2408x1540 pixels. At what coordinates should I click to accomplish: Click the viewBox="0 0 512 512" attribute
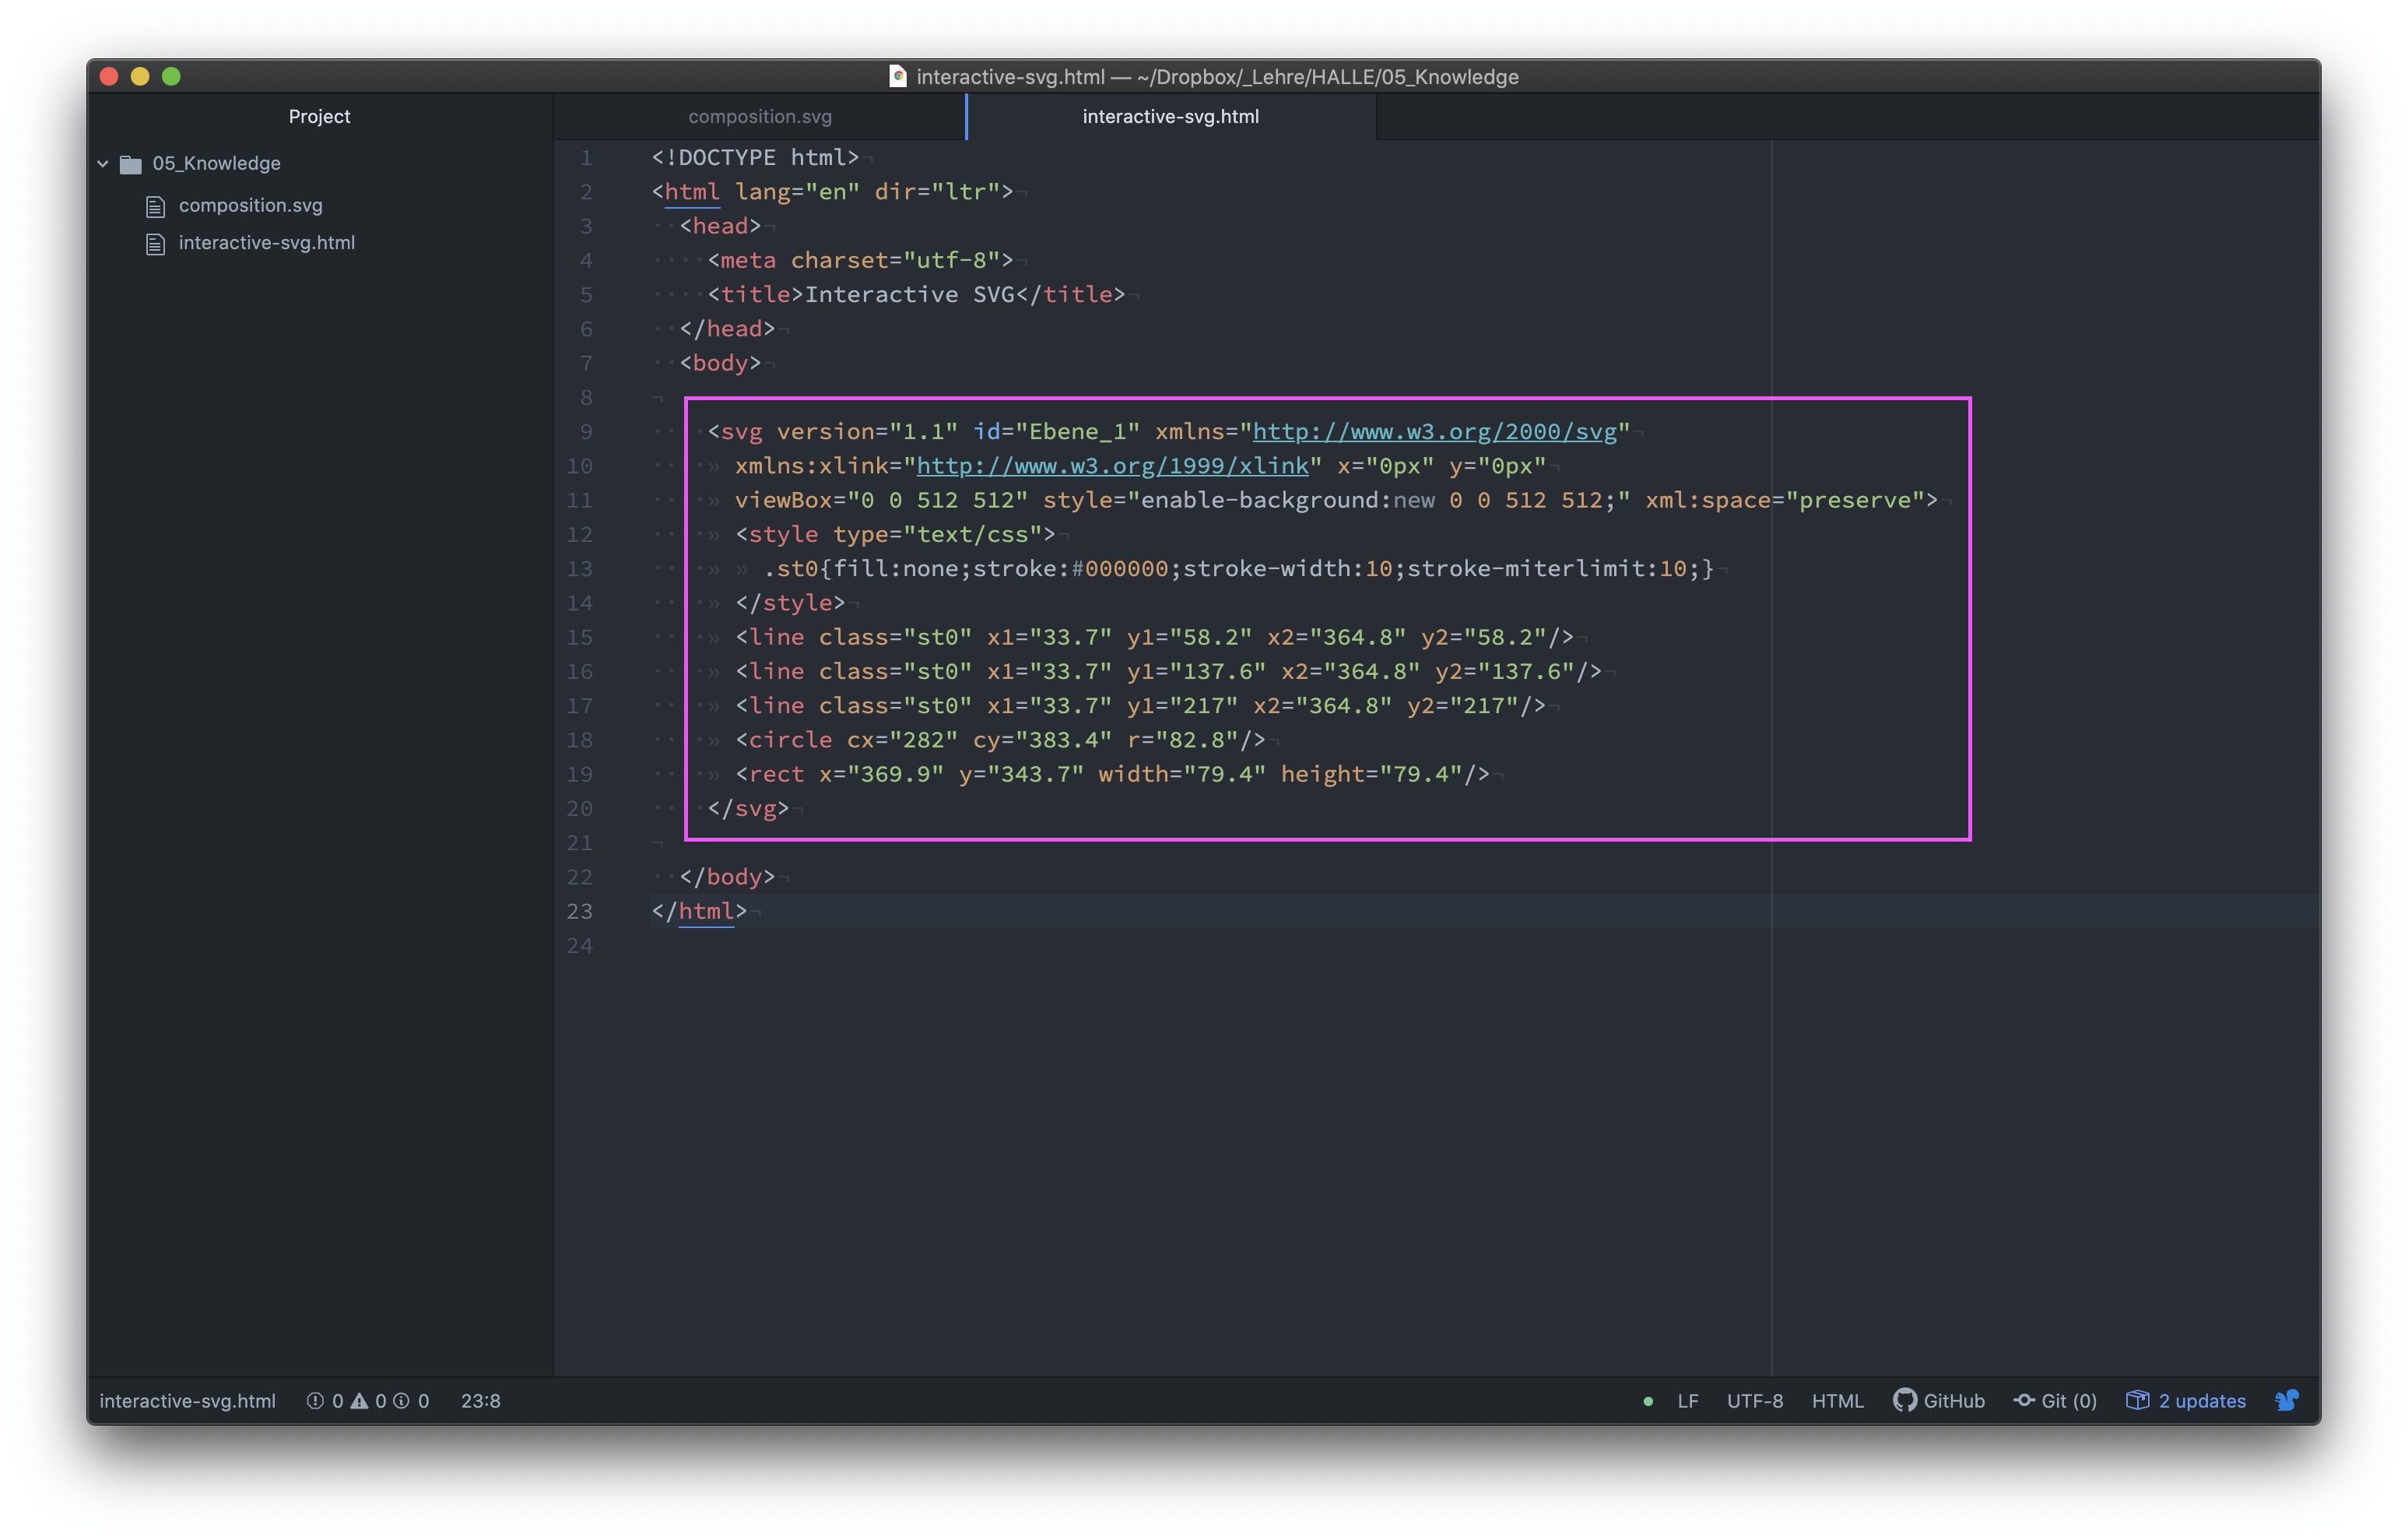881,501
